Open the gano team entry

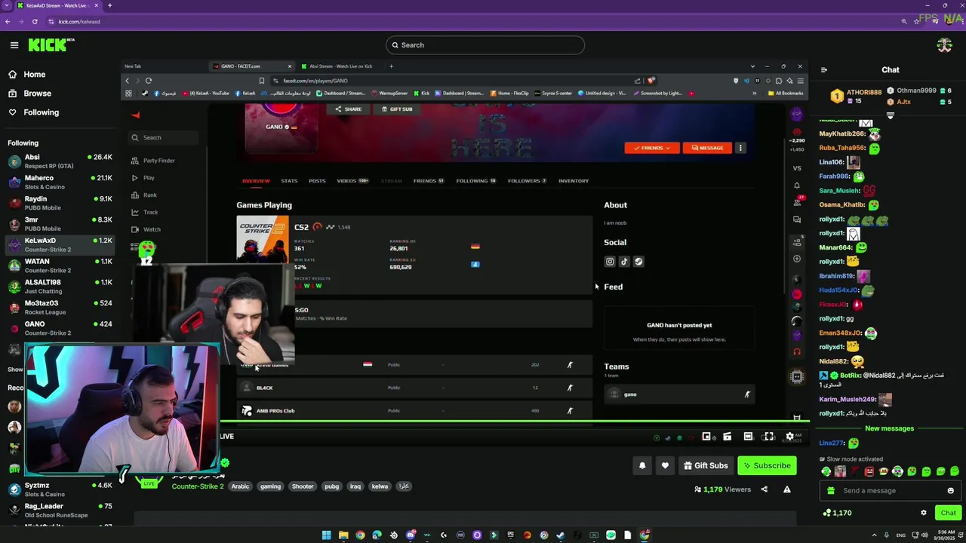coord(678,394)
